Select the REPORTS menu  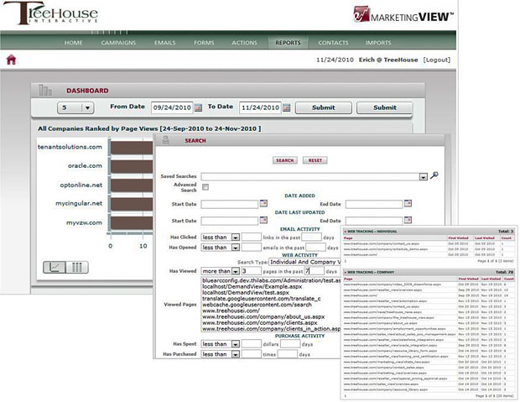coord(288,43)
